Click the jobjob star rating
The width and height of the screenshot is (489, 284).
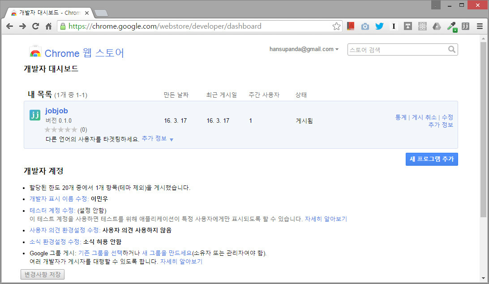pyautogui.click(x=61, y=129)
